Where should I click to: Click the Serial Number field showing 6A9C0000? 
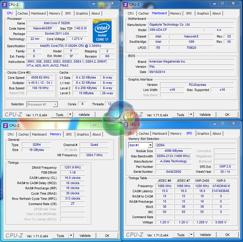click(170, 172)
